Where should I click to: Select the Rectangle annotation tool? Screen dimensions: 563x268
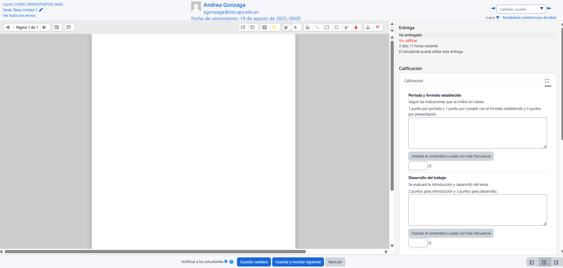click(327, 27)
